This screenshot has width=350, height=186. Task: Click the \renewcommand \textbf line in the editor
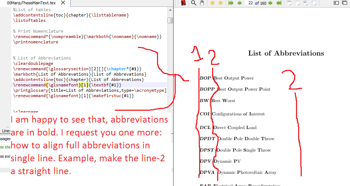[67, 85]
